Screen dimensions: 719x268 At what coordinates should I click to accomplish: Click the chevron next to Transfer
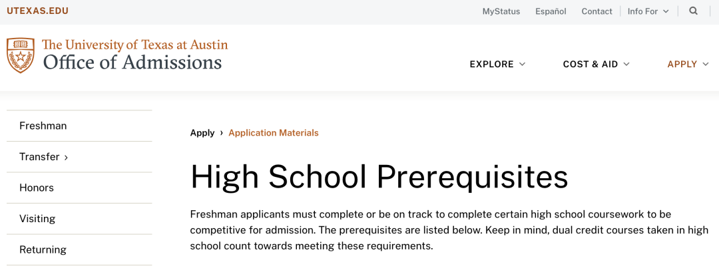point(66,158)
